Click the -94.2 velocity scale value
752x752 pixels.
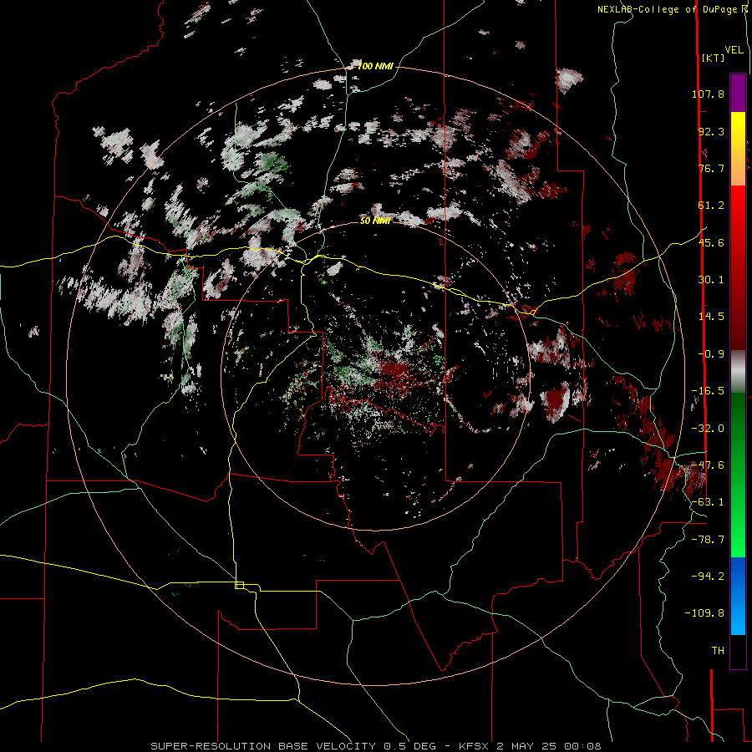[x=708, y=576]
